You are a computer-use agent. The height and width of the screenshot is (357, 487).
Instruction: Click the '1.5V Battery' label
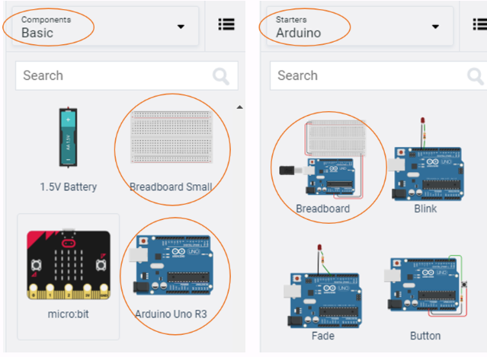(69, 186)
